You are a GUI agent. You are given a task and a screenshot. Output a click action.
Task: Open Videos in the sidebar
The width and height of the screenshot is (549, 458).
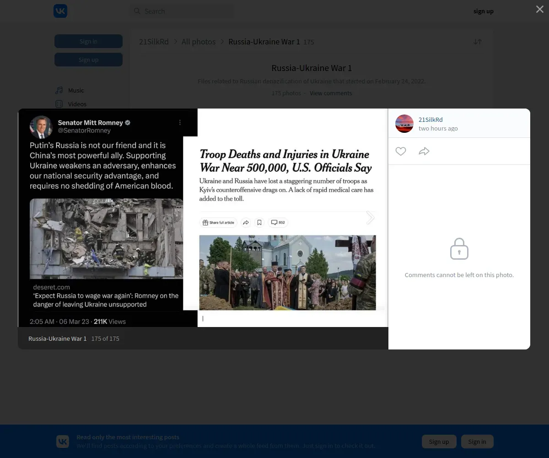point(77,104)
